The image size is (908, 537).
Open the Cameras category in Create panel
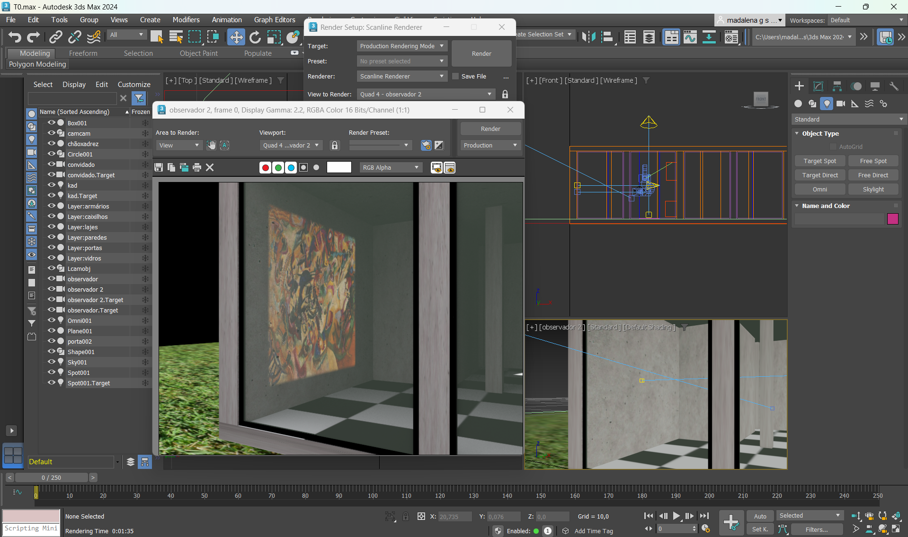tap(840, 104)
